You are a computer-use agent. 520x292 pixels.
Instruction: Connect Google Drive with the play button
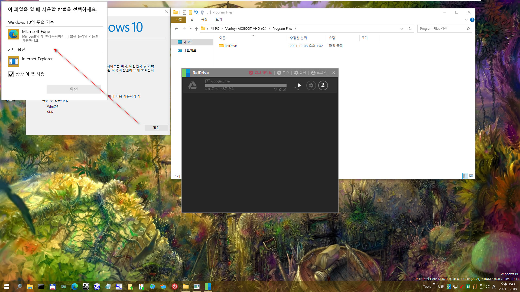pyautogui.click(x=299, y=85)
